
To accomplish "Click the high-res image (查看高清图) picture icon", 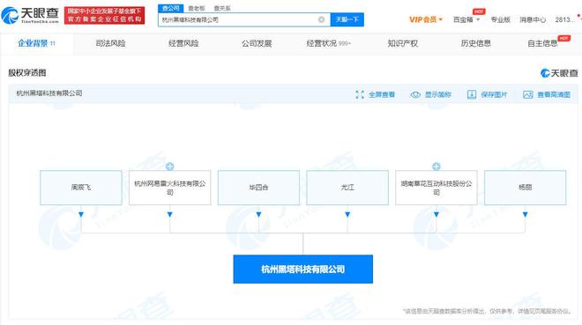I will (x=528, y=94).
